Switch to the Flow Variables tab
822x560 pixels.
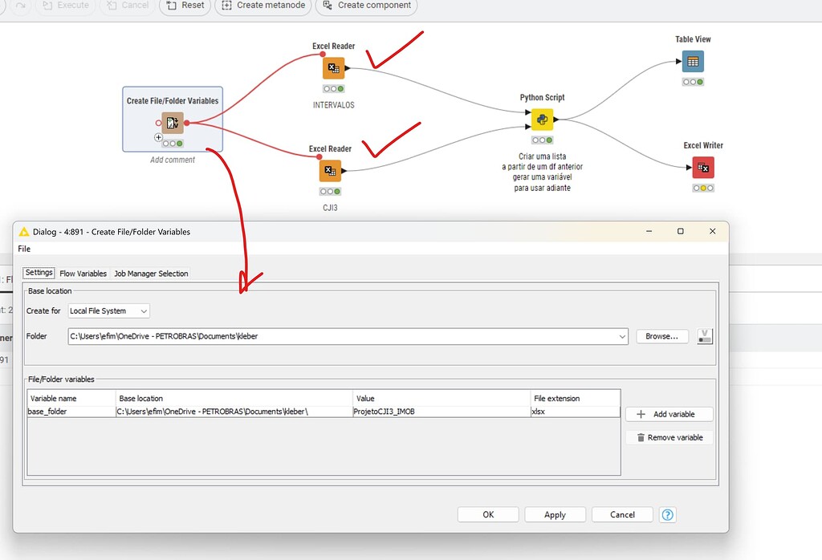click(83, 273)
